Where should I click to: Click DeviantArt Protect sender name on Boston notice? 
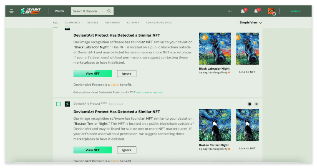[x=87, y=103]
